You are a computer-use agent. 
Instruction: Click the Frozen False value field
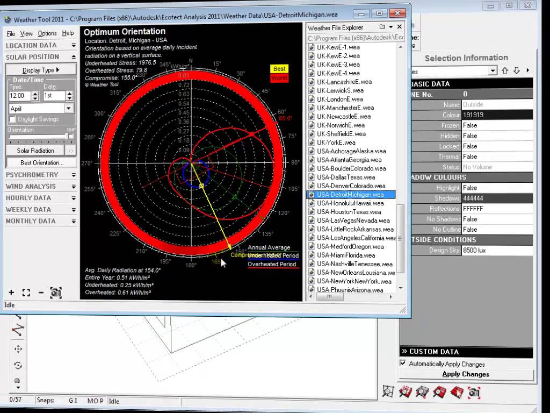(497, 125)
